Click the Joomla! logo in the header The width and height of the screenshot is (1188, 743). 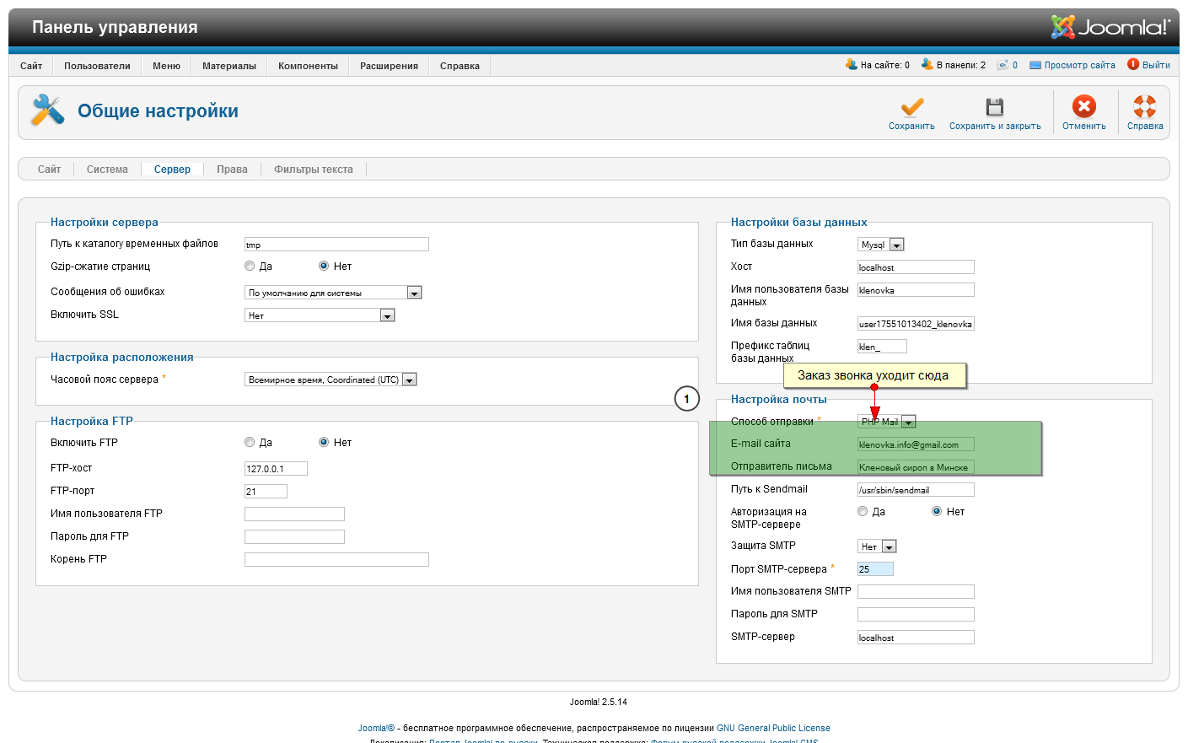coord(1110,27)
